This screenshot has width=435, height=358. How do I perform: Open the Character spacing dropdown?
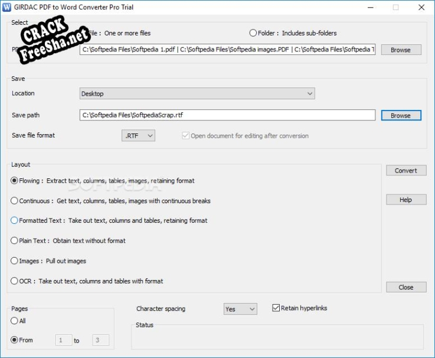(x=240, y=309)
